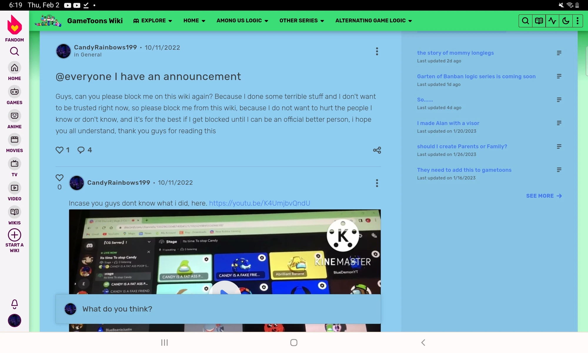
Task: Like CandyRainbows199's comment
Action: point(59,178)
